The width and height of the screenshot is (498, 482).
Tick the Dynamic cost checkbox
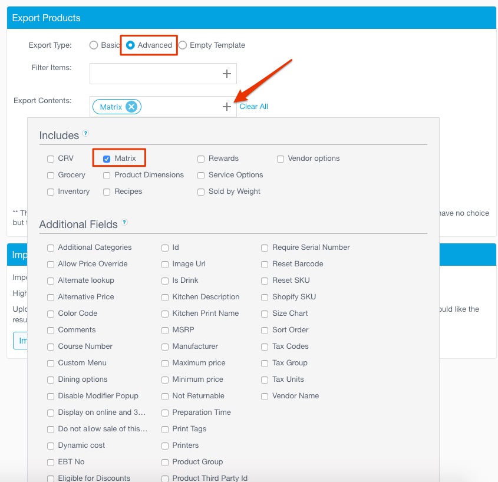coord(51,446)
